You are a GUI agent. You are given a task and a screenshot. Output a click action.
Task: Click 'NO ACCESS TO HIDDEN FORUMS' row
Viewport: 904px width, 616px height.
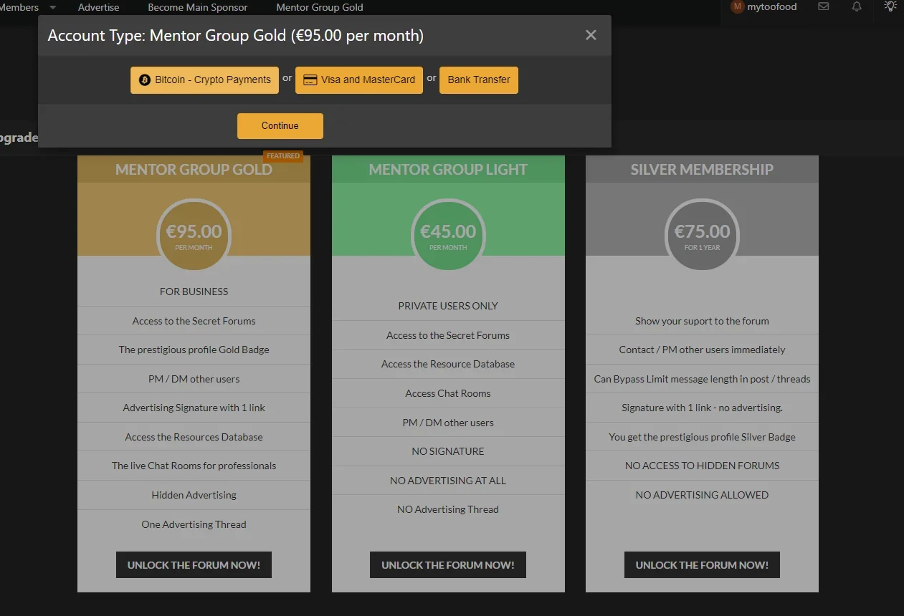(702, 466)
